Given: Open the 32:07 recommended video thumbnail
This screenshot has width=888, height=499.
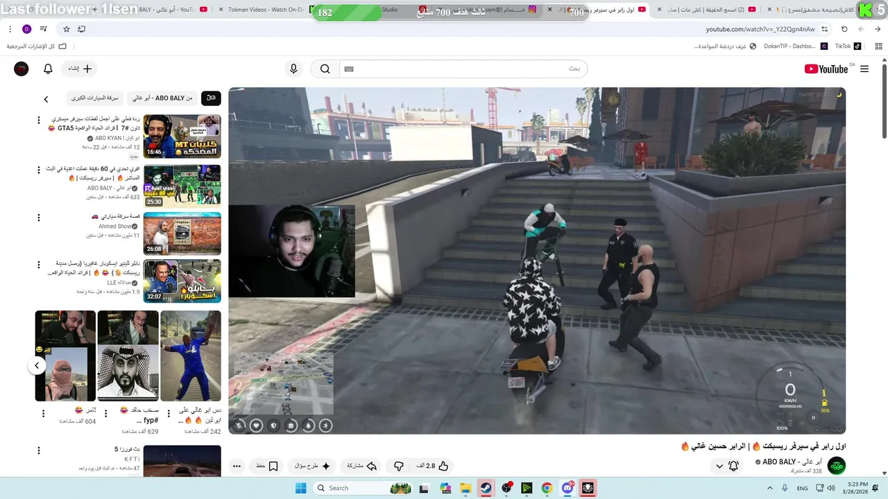Looking at the screenshot, I should [x=182, y=281].
